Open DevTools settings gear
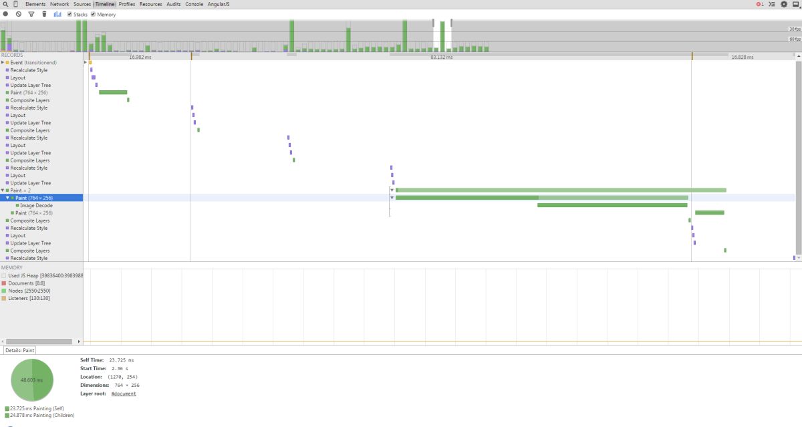Screen dimensions: 802x427 pos(784,4)
